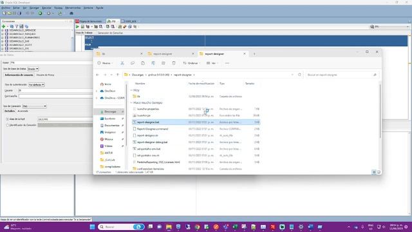412x232 pixels.
Task: Open the Tipo de Conexión dropdown
Action: click(34, 106)
